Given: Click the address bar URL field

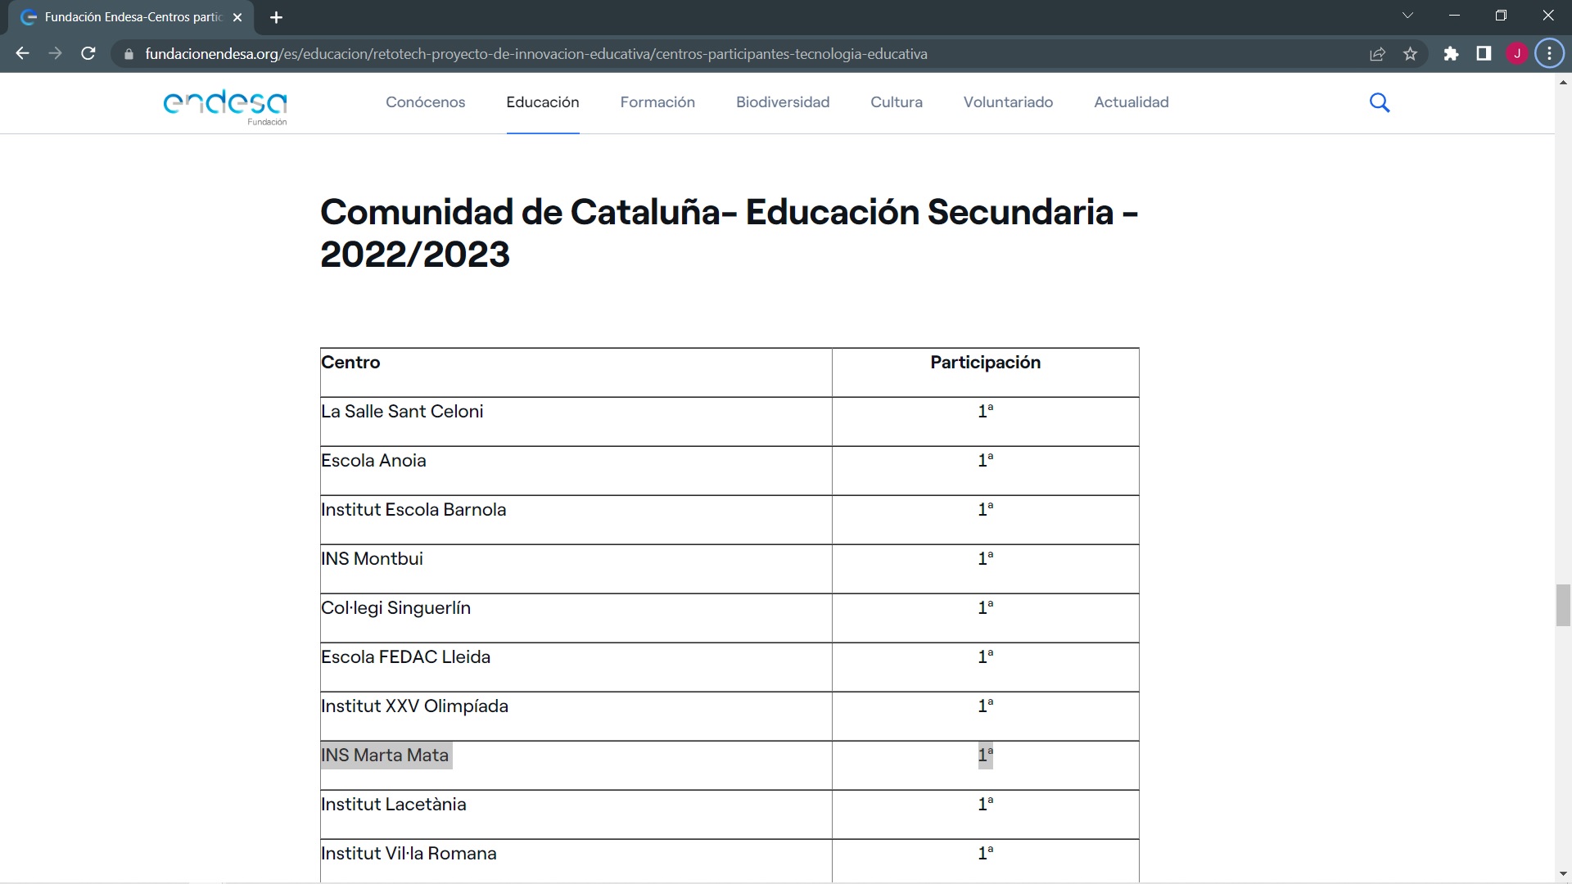Looking at the screenshot, I should click(536, 54).
